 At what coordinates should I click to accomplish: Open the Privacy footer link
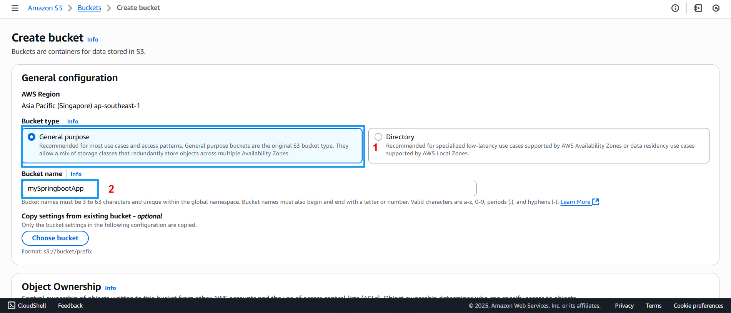pos(624,306)
